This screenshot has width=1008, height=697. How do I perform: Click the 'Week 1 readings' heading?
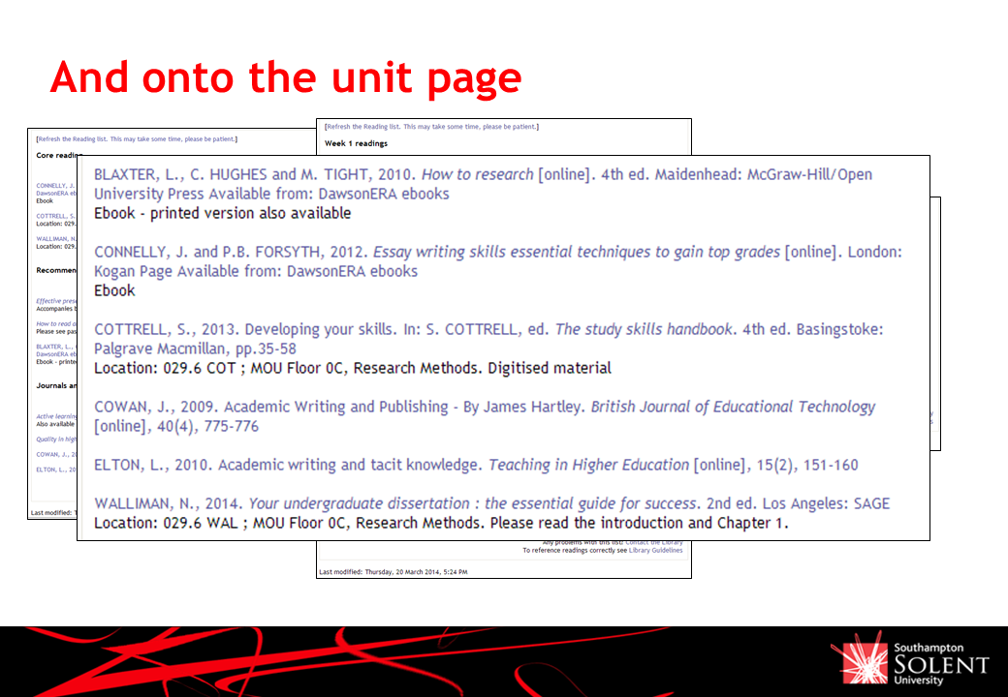pyautogui.click(x=356, y=144)
